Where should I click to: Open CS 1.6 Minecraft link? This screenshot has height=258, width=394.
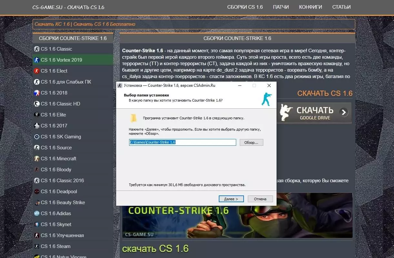59,159
